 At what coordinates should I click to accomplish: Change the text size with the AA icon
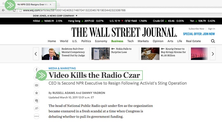point(36,108)
